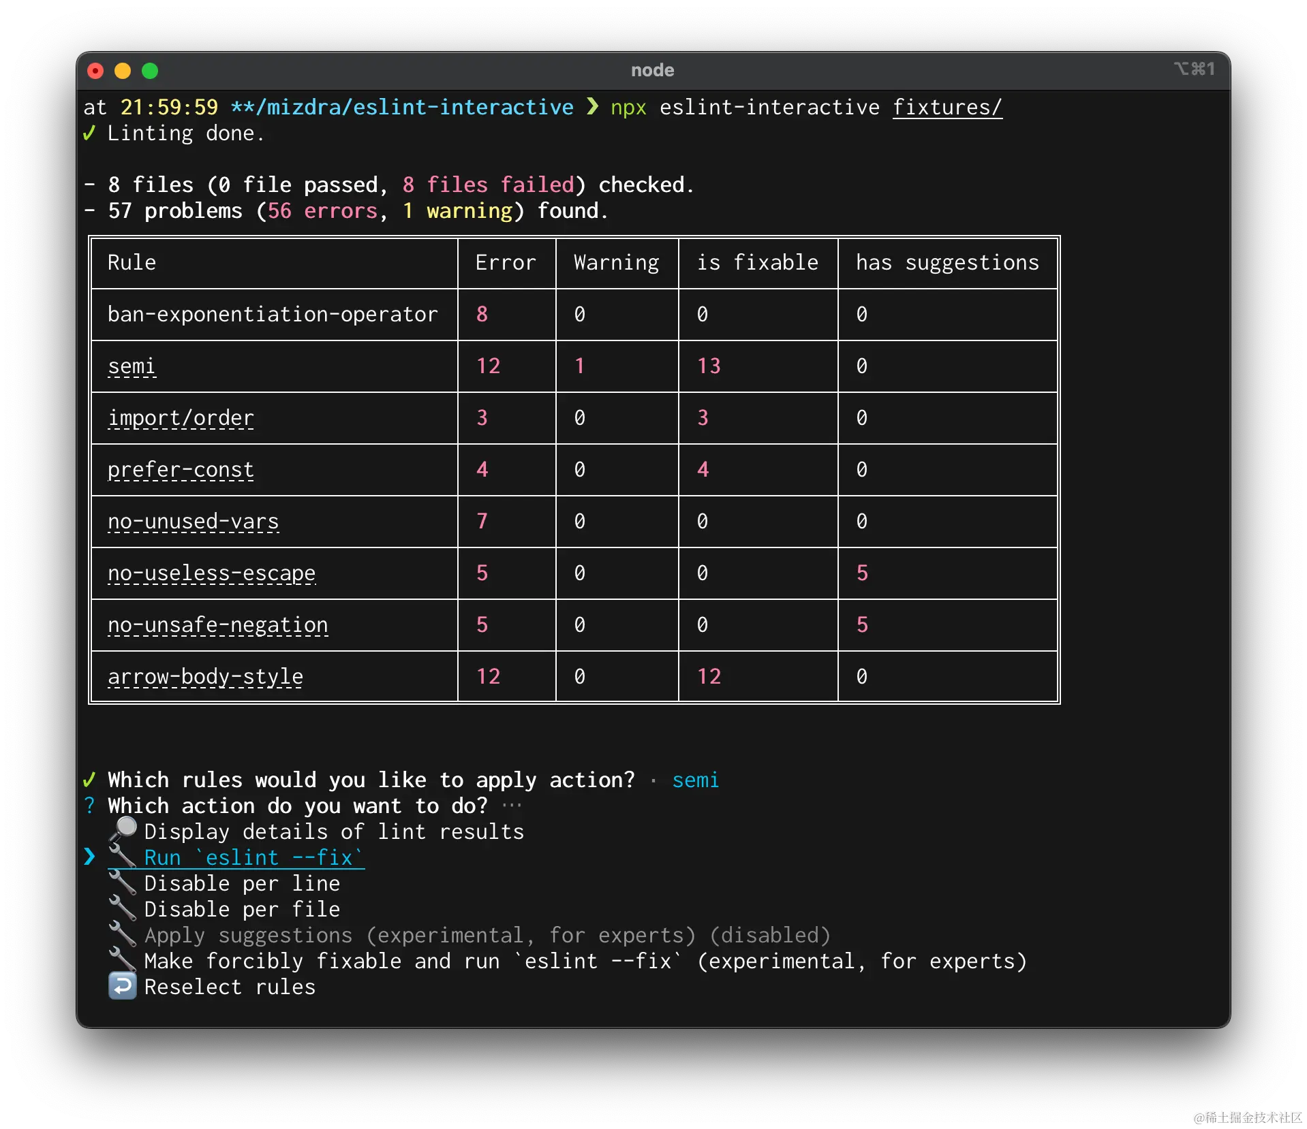Click the wrench icon beside Apply suggestions
1307x1129 pixels.
(123, 934)
